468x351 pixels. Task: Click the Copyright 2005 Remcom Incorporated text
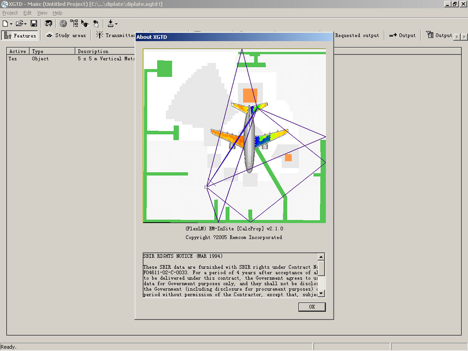(x=234, y=238)
